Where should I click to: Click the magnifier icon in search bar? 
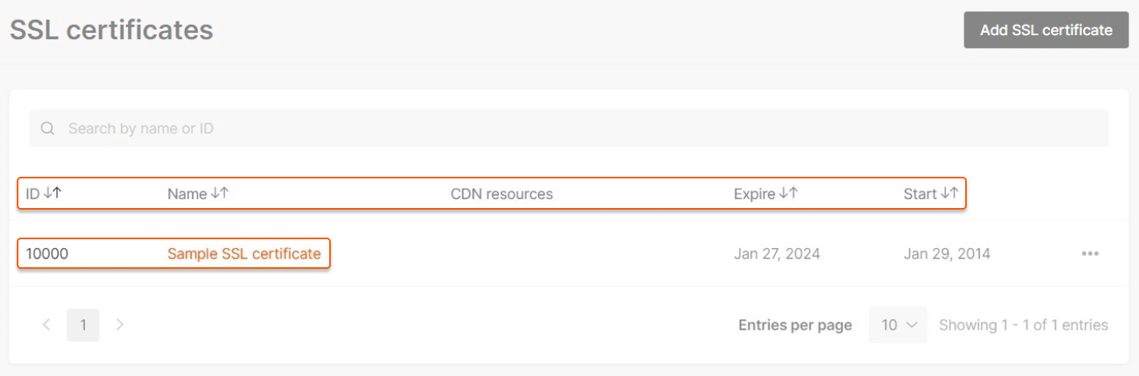[48, 128]
